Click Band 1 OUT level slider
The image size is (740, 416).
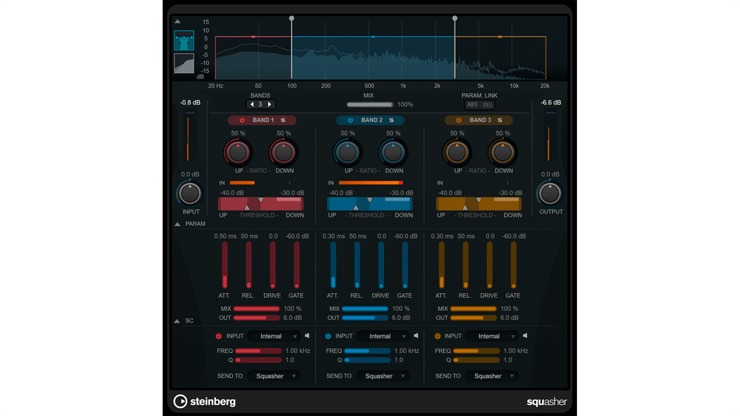[257, 318]
